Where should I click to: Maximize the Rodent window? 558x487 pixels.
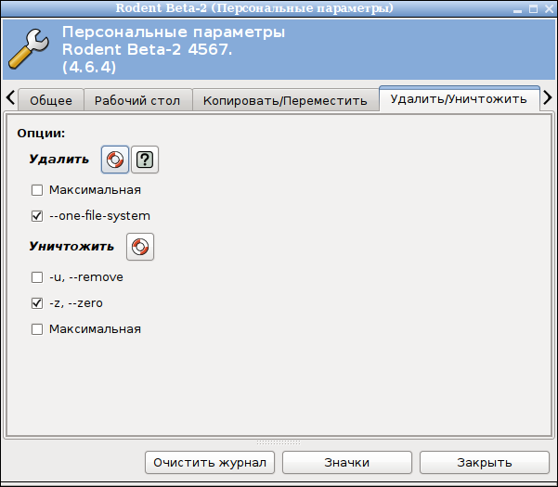pyautogui.click(x=533, y=9)
